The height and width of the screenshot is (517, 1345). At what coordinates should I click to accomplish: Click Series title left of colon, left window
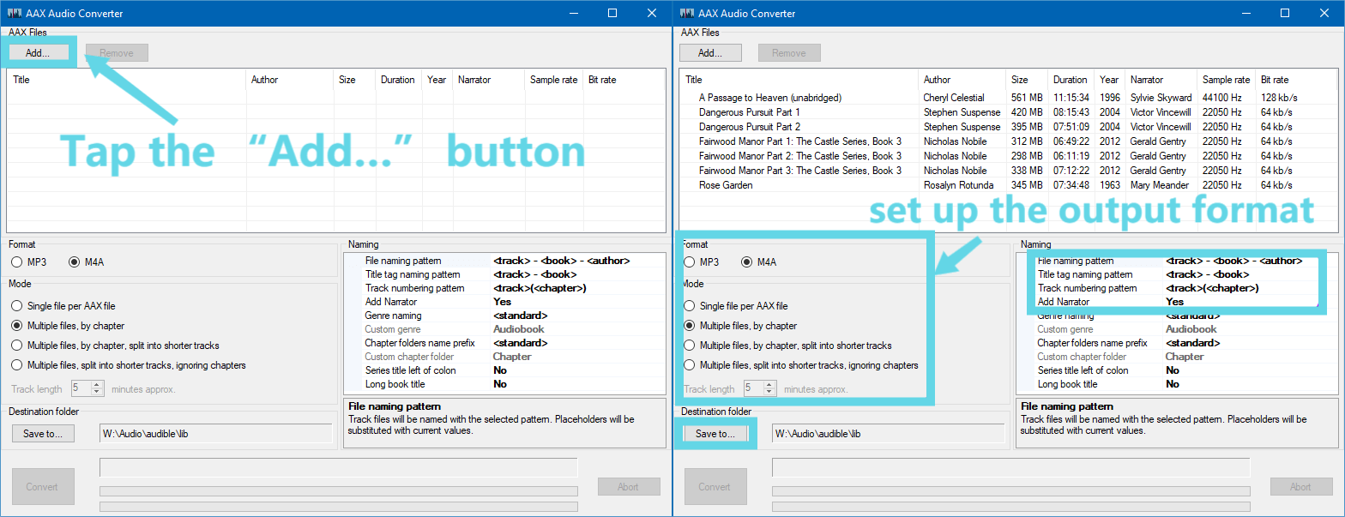coord(504,370)
